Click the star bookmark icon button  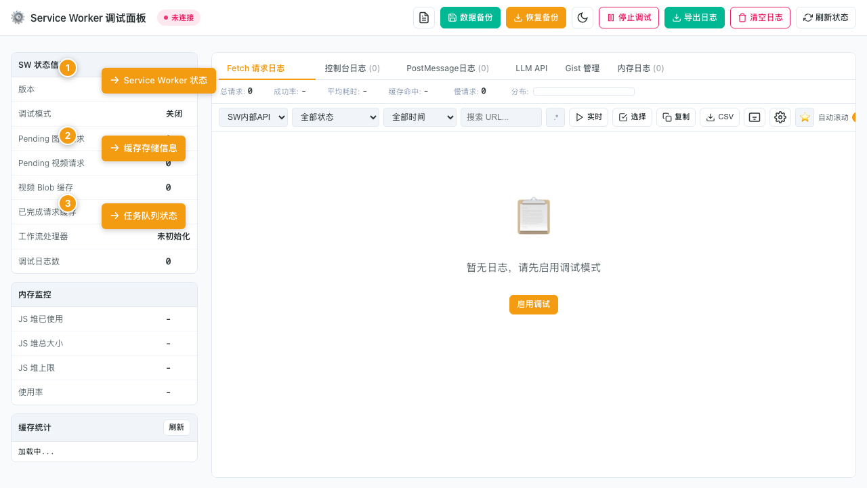[805, 117]
